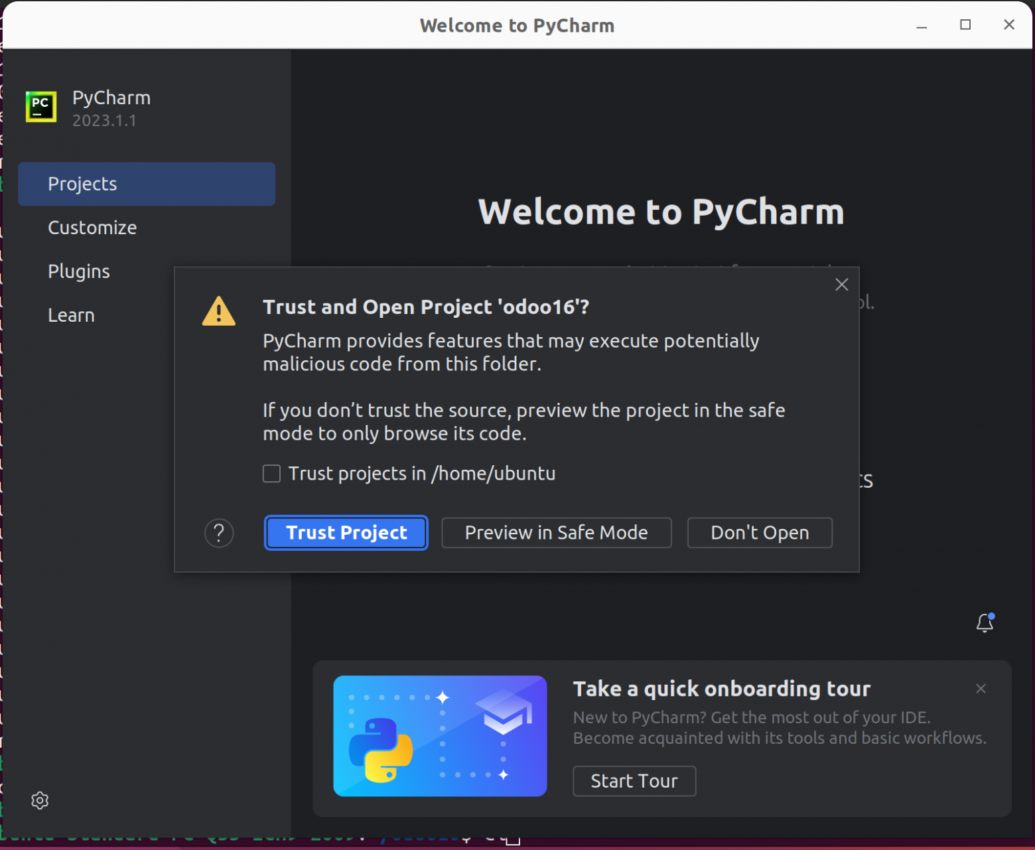The height and width of the screenshot is (850, 1035).
Task: Click the yellow warning triangle icon
Action: click(219, 311)
